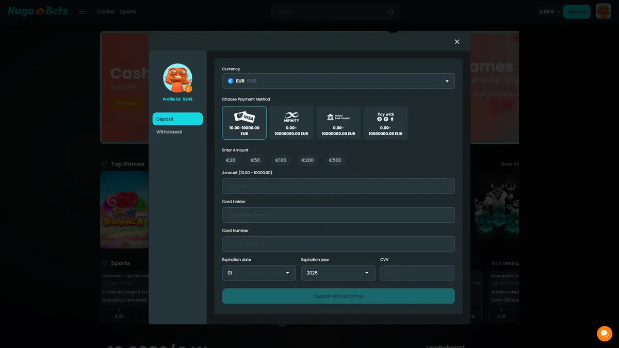Expand the EUR currency dropdown
Image resolution: width=619 pixels, height=348 pixels.
point(338,81)
